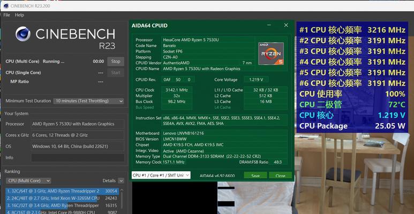
Task: Click the BIOS Version value LMCN18WW
Action: [x=174, y=139]
